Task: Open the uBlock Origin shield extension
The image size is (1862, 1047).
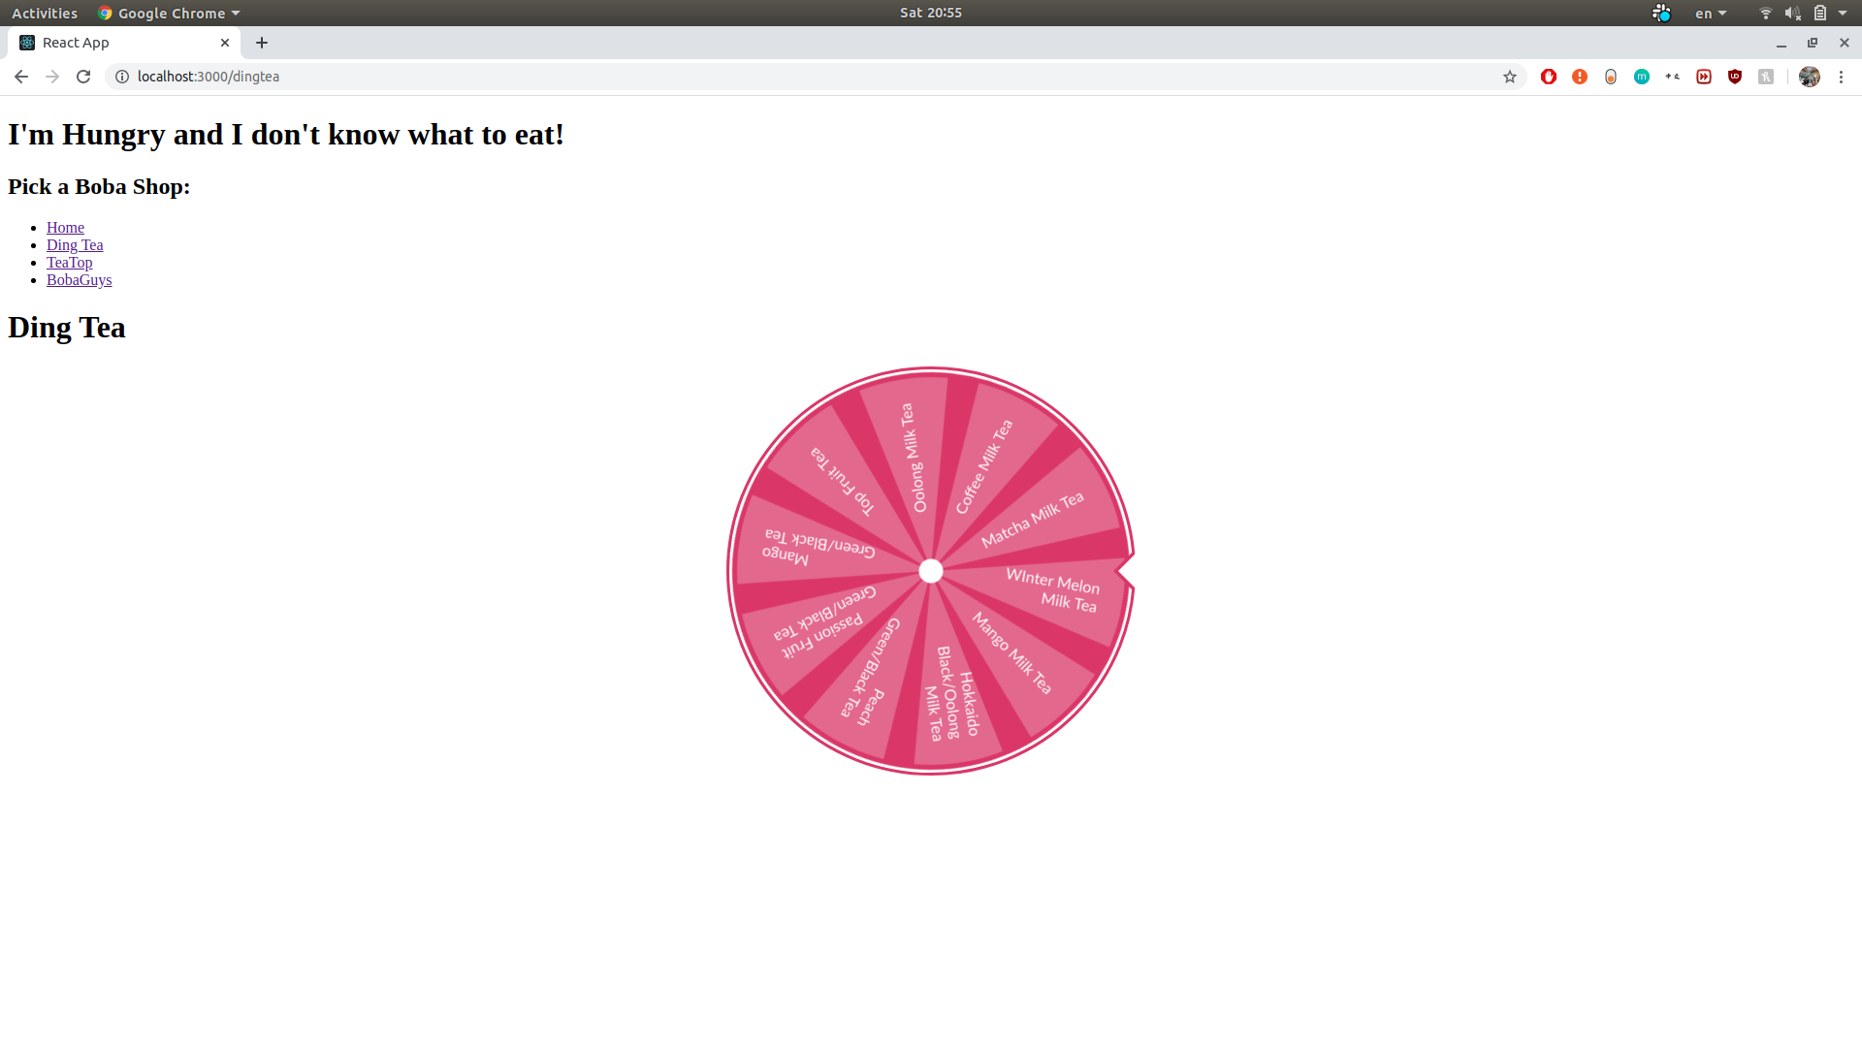Action: [x=1735, y=77]
